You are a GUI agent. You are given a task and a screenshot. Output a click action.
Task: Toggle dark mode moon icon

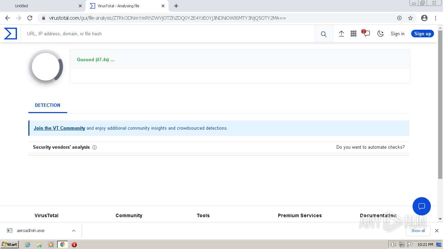point(380,34)
